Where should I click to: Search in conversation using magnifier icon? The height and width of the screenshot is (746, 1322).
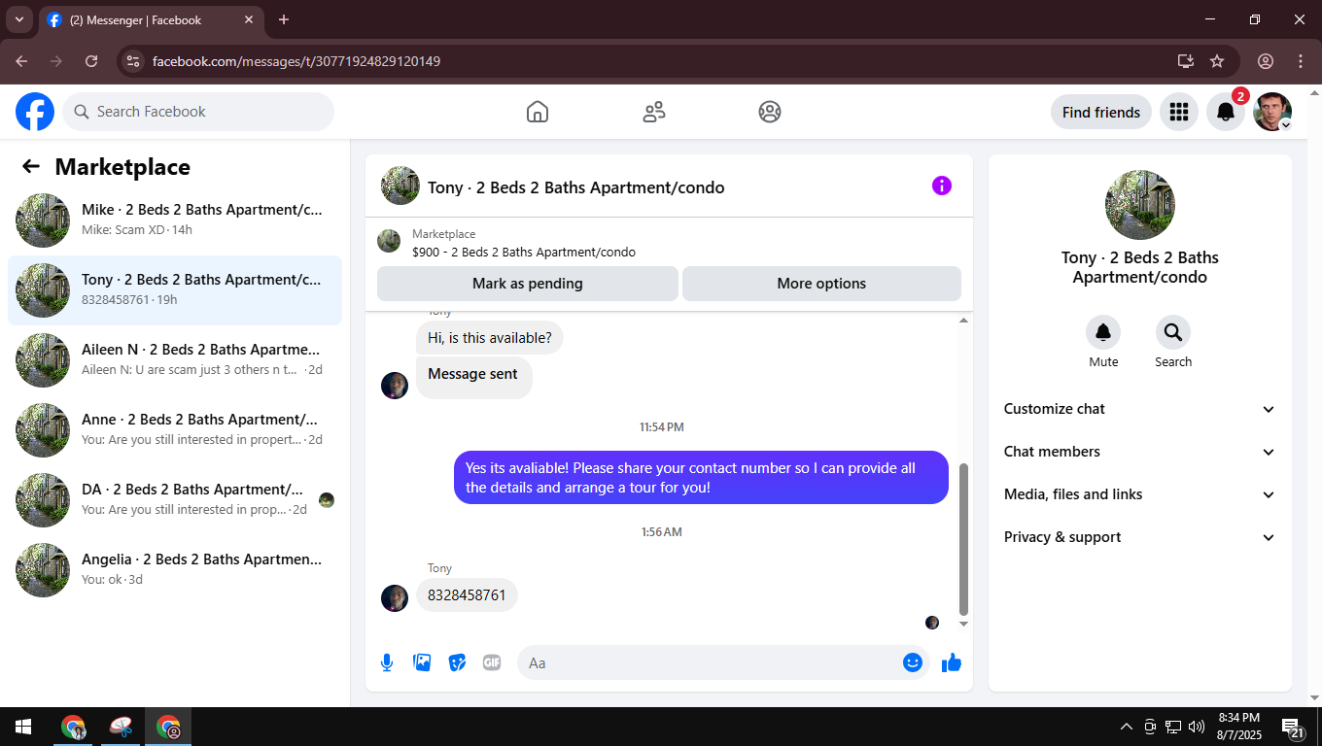(x=1173, y=332)
